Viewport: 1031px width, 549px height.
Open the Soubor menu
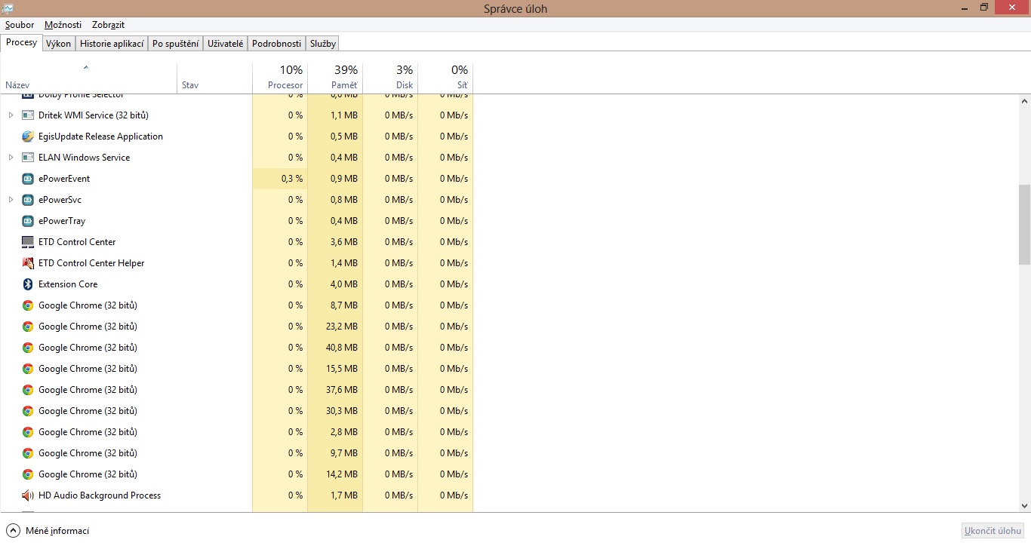20,25
